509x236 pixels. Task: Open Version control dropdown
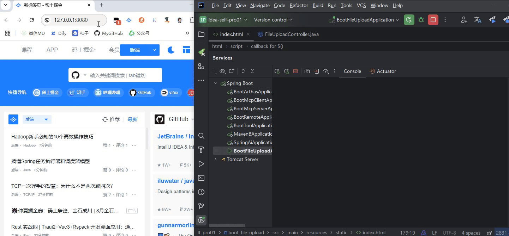point(273,20)
